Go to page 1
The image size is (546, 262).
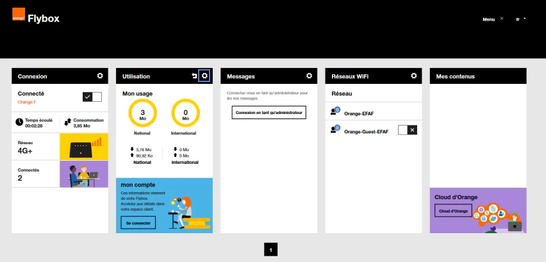tap(271, 249)
